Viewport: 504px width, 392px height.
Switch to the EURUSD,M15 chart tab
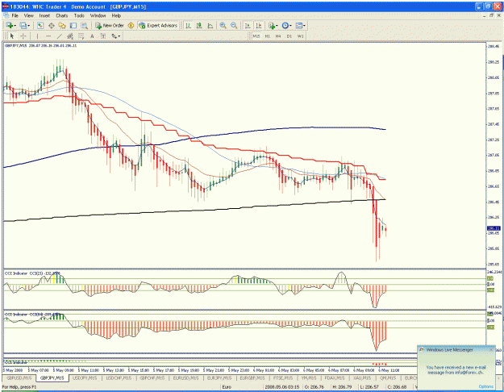(185, 377)
